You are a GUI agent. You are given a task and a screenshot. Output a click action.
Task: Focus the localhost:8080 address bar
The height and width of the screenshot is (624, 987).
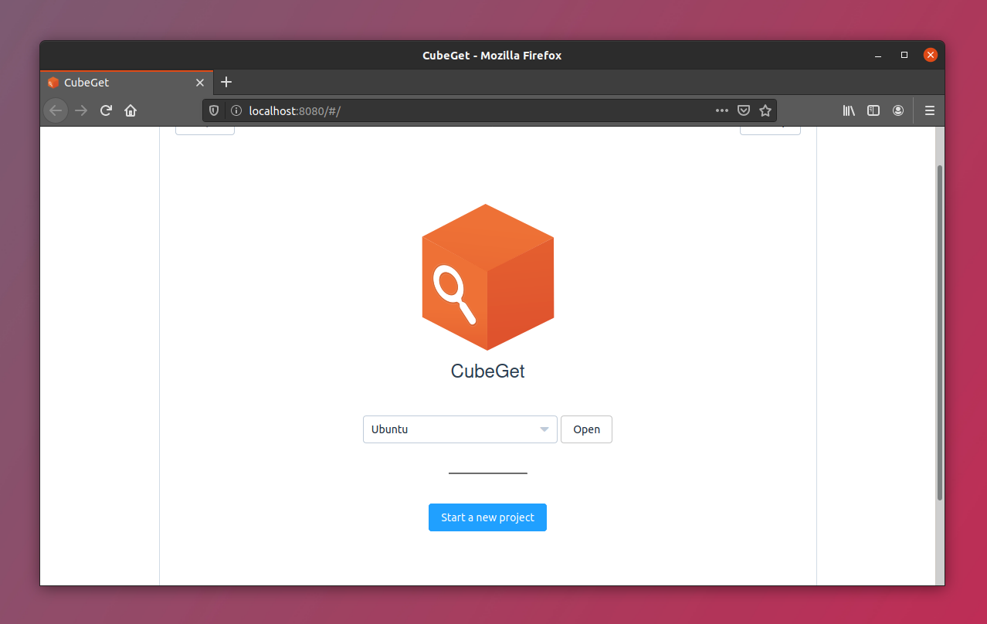coord(463,110)
